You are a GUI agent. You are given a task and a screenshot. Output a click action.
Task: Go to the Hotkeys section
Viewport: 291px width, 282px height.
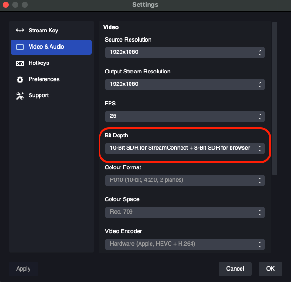click(51, 63)
